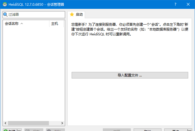Click the session list scrollbar right arrow
Screen dimensions: 195x131
(62, 123)
